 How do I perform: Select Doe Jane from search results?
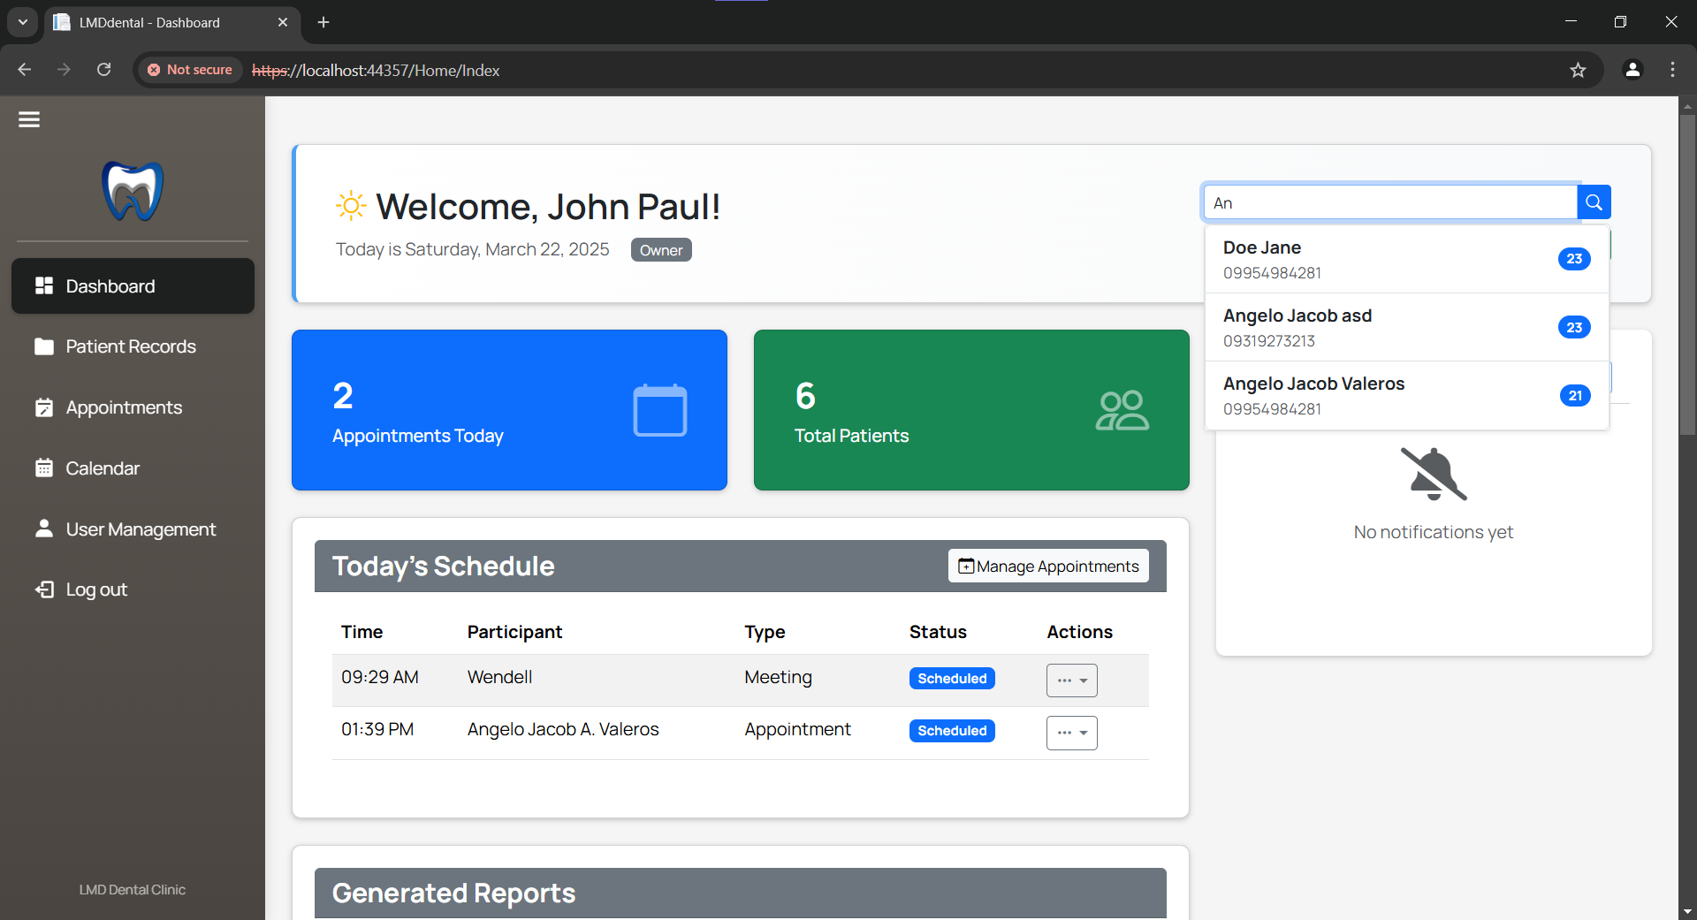click(1379, 258)
